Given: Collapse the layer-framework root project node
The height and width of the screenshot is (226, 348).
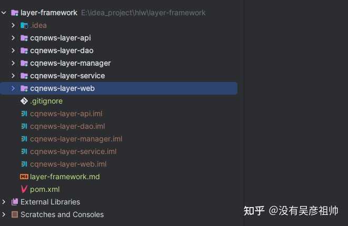Looking at the screenshot, I should tap(4, 13).
